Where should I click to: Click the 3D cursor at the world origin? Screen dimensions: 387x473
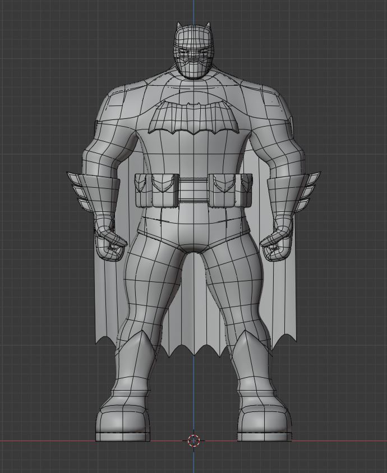pos(193,440)
